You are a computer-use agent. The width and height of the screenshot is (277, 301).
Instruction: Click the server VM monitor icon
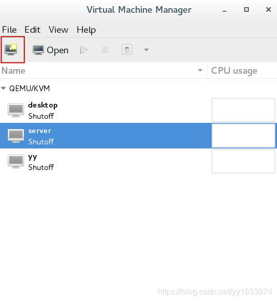(16, 136)
